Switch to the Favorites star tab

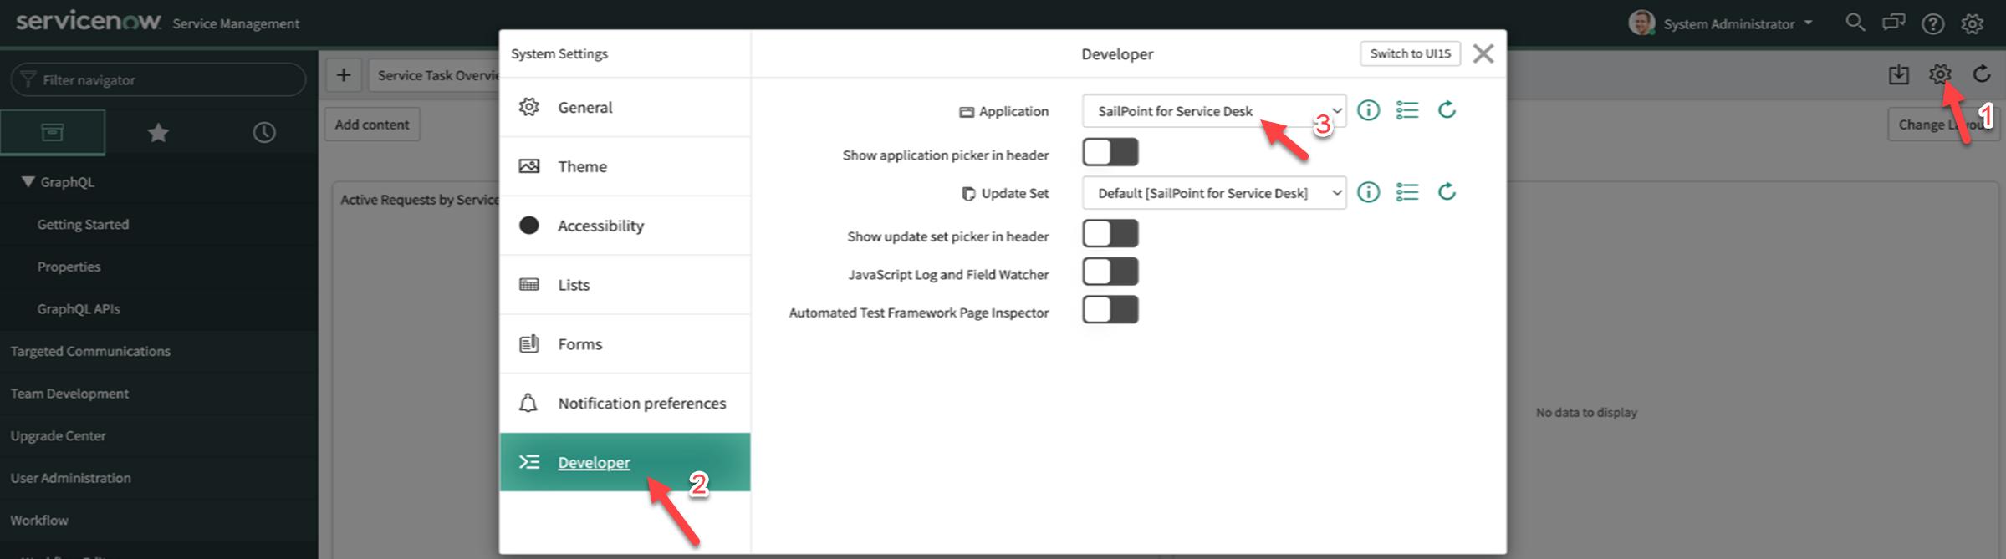158,132
